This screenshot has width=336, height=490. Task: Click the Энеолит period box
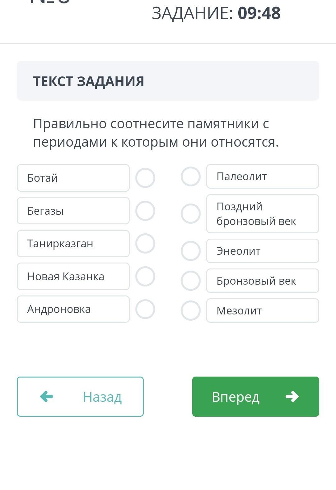pyautogui.click(x=263, y=251)
